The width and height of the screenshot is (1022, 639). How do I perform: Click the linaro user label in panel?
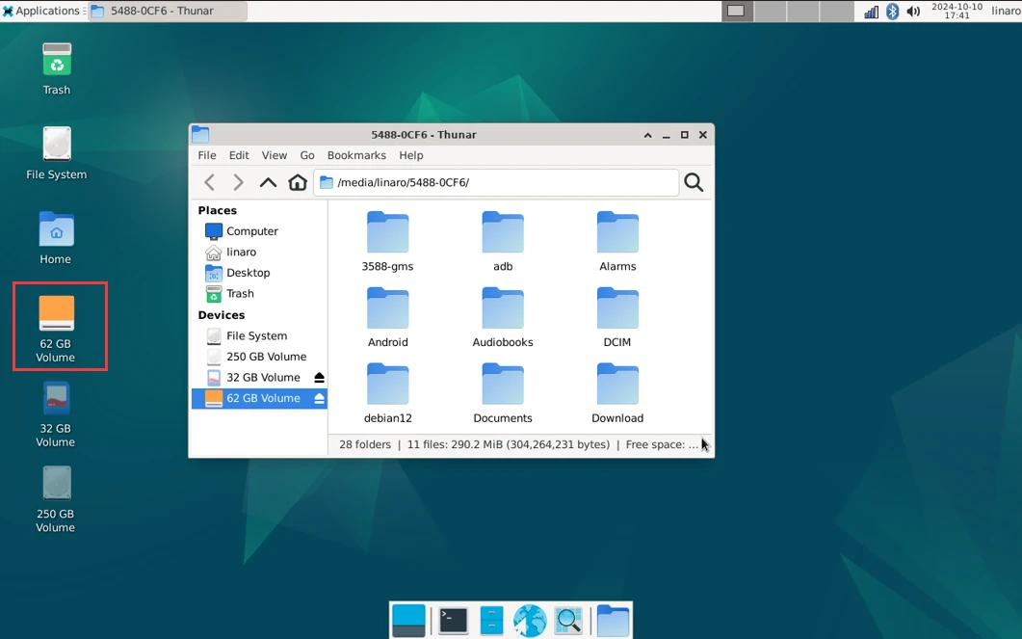[1006, 11]
